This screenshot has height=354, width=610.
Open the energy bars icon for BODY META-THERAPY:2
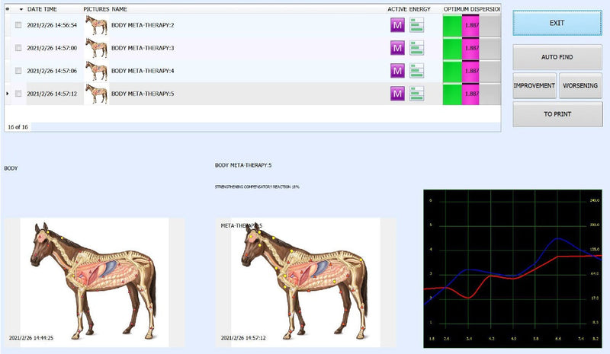(x=416, y=25)
